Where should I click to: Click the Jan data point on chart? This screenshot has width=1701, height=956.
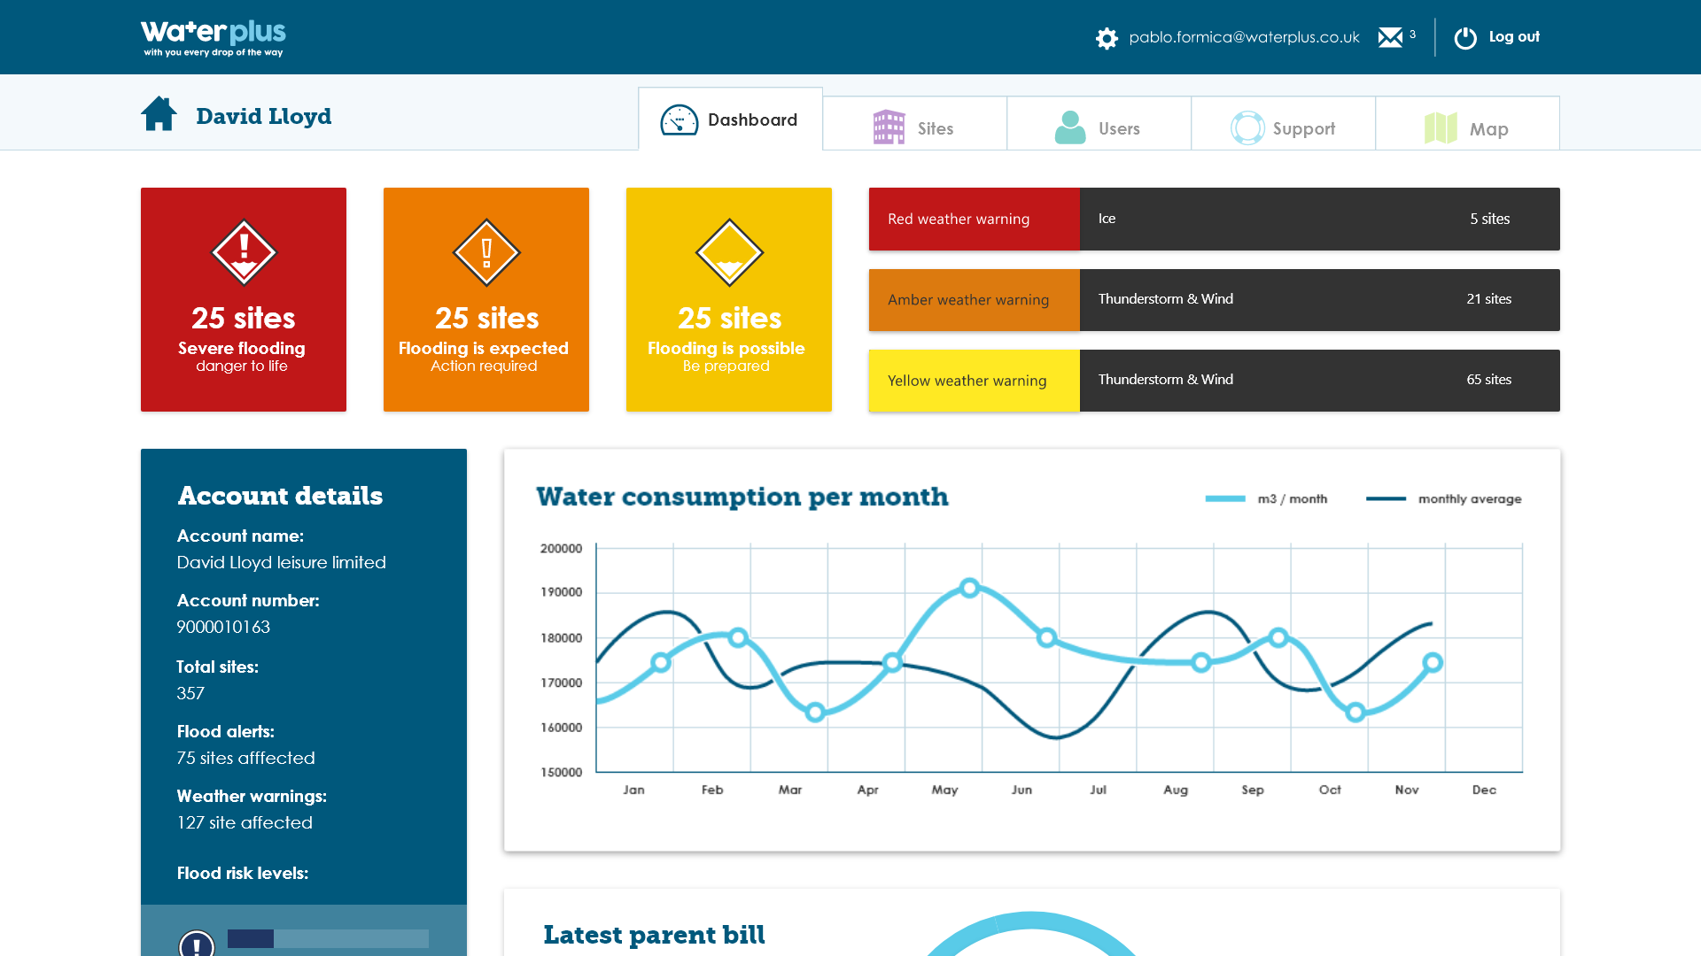click(661, 662)
